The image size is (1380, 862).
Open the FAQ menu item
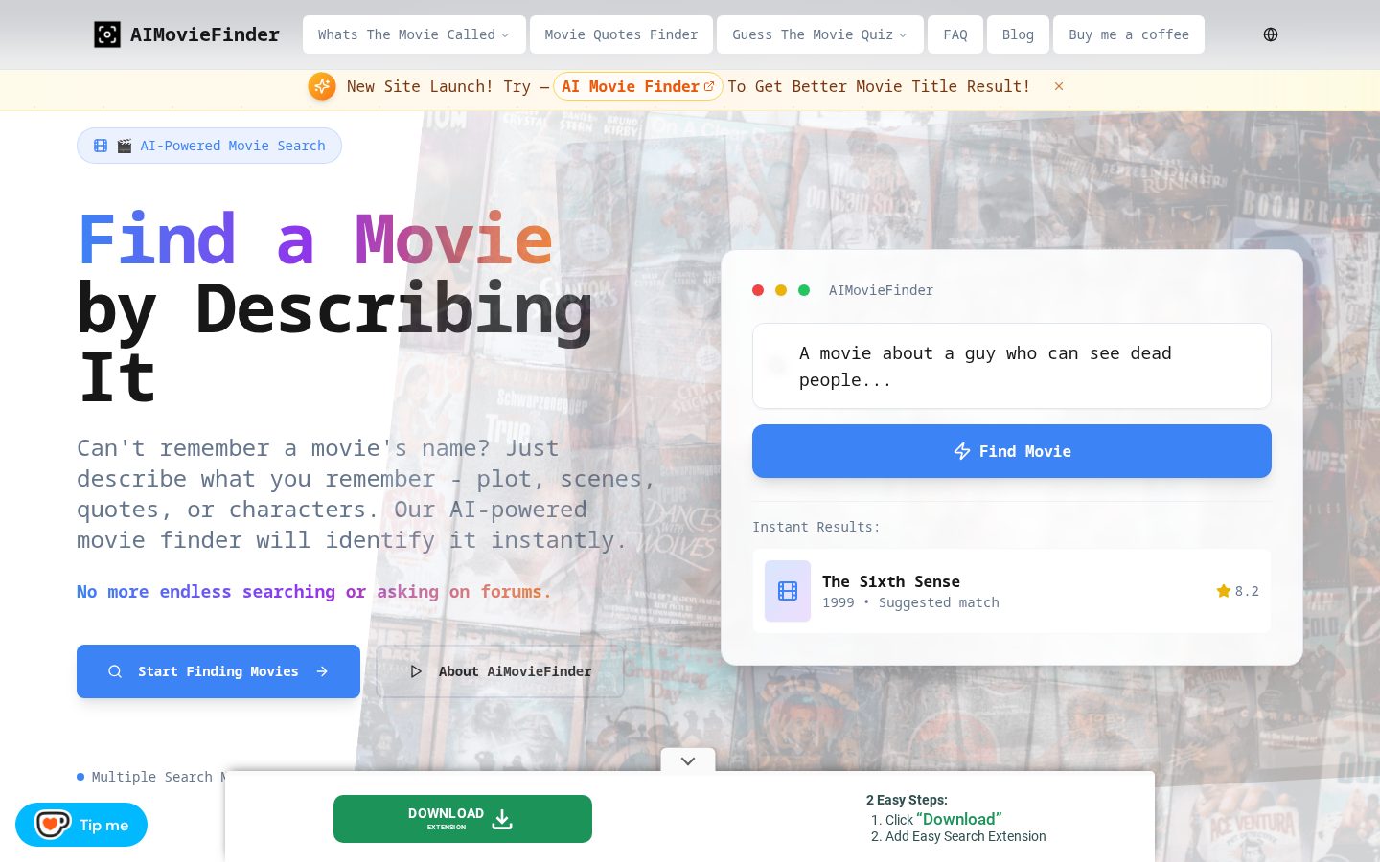955,34
